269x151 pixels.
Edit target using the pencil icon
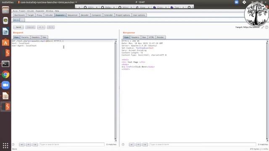point(263,27)
